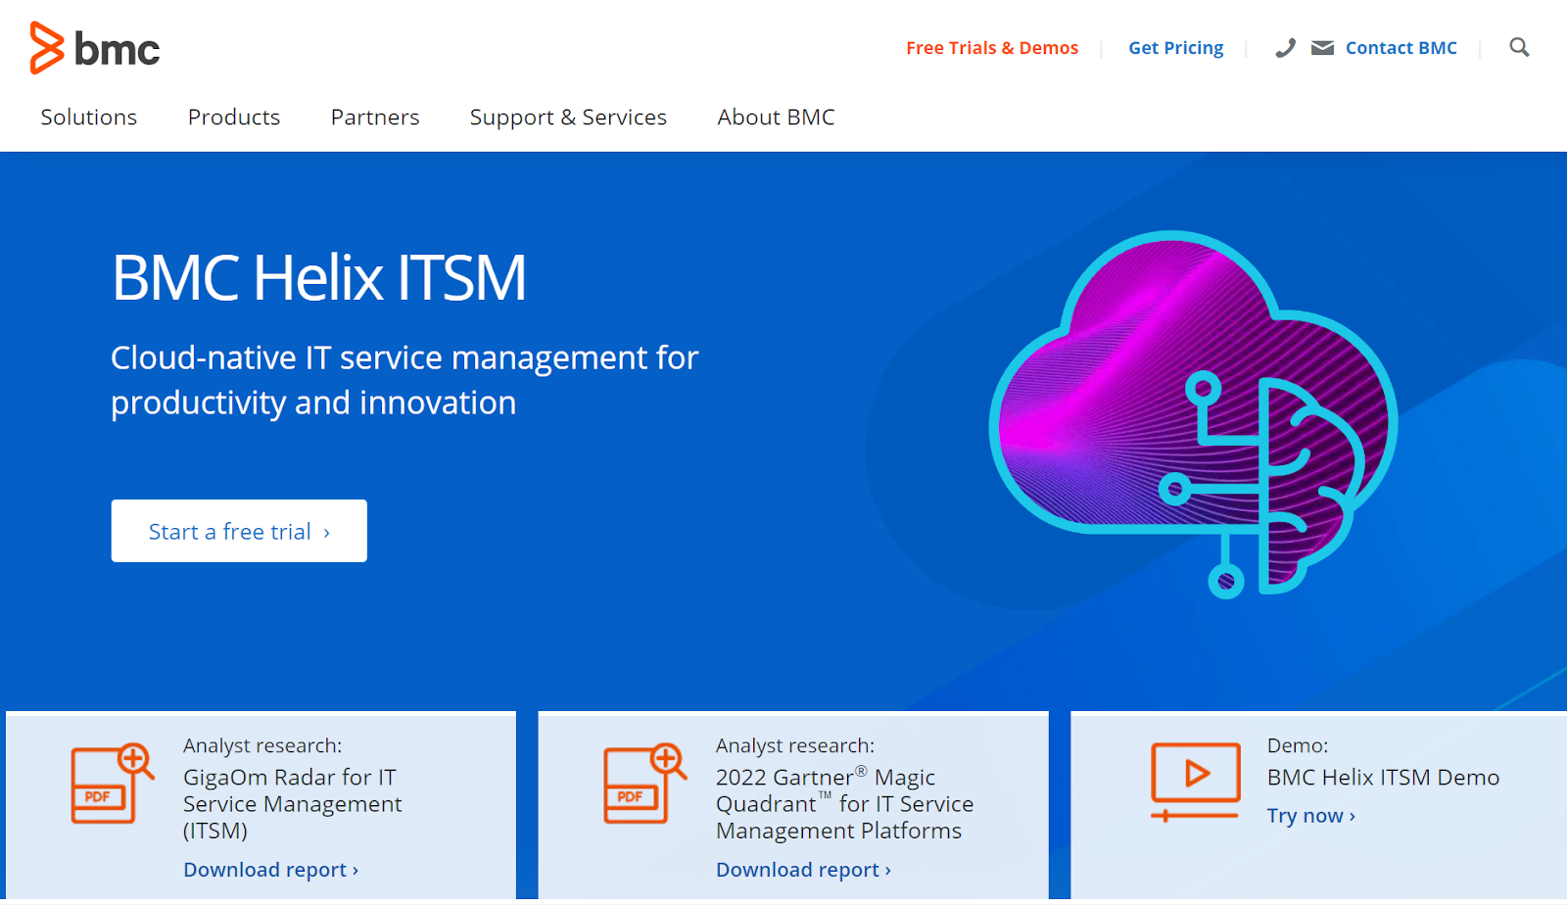Click the email envelope icon
This screenshot has height=905, width=1567.
(1323, 47)
